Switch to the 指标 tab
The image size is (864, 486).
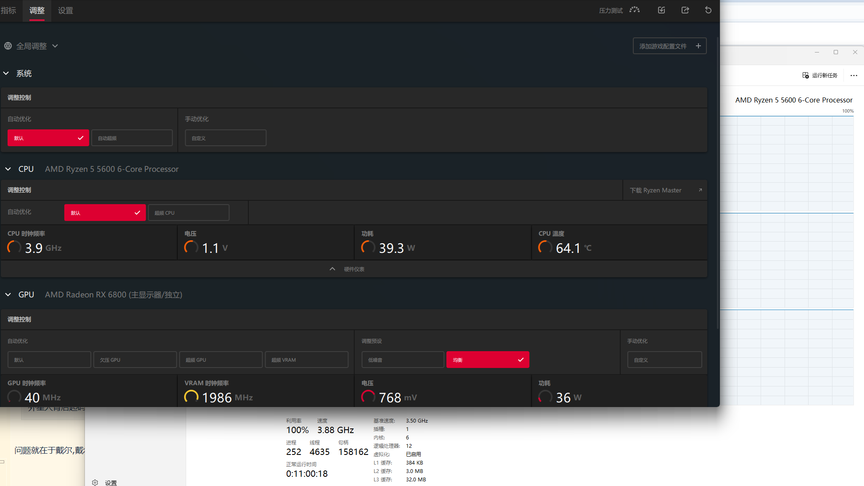(x=8, y=11)
